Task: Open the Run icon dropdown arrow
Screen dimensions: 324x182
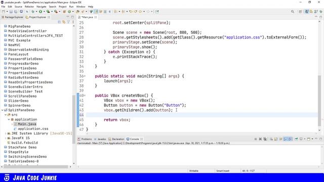Action: [44, 12]
